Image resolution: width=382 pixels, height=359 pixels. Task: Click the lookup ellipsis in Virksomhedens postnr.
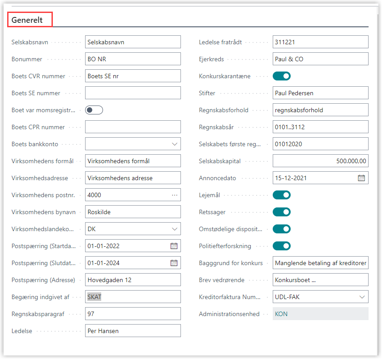(x=174, y=195)
